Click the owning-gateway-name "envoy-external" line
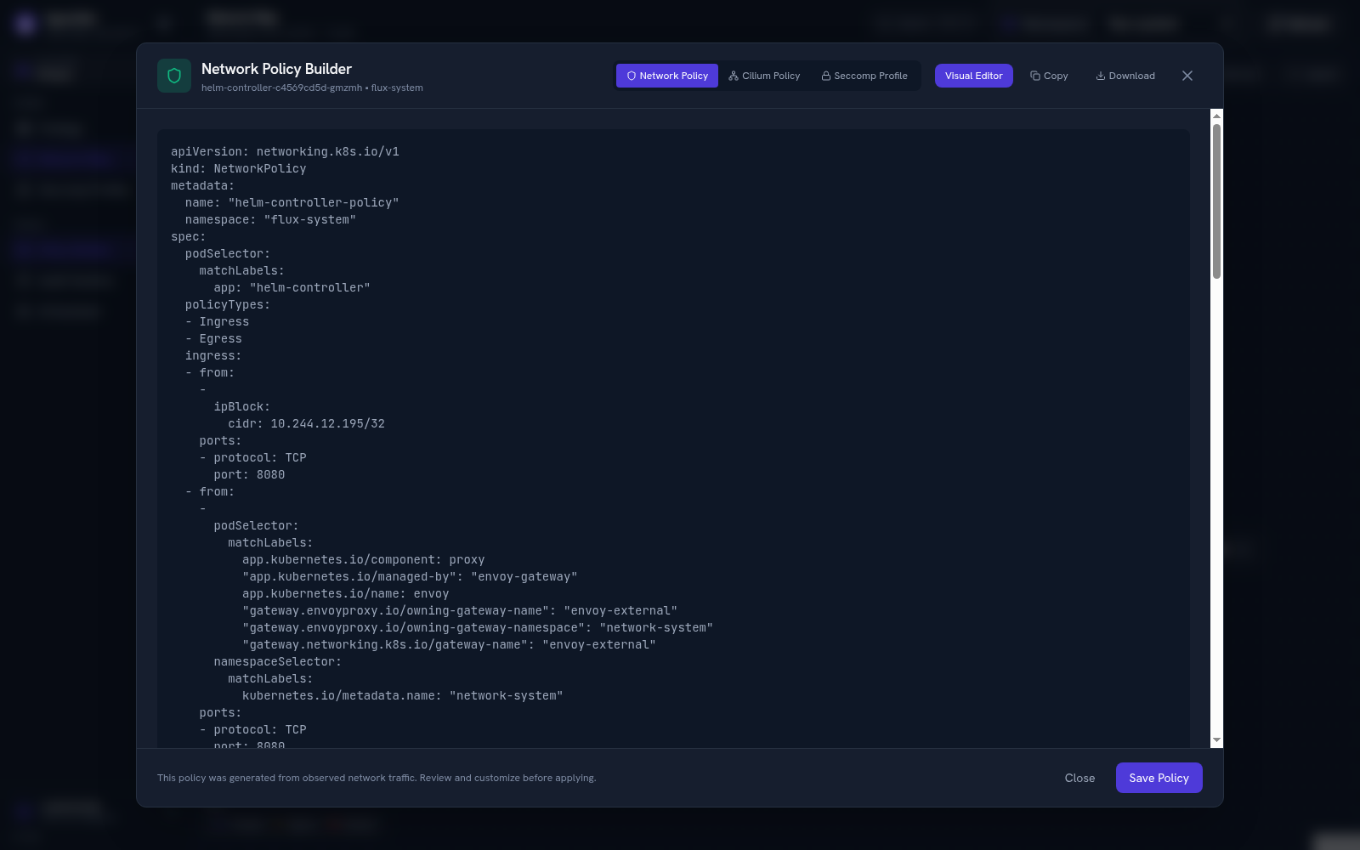1360x850 pixels. (460, 610)
